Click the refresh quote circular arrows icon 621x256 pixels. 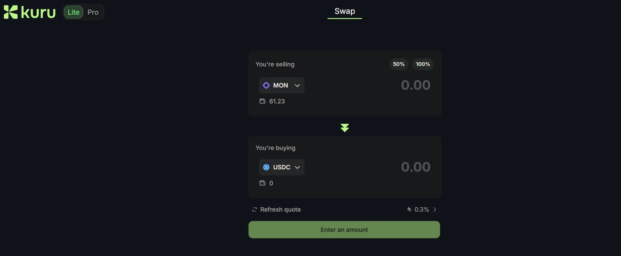255,209
